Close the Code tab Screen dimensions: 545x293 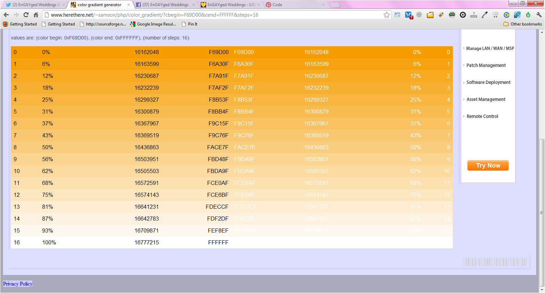[x=324, y=5]
